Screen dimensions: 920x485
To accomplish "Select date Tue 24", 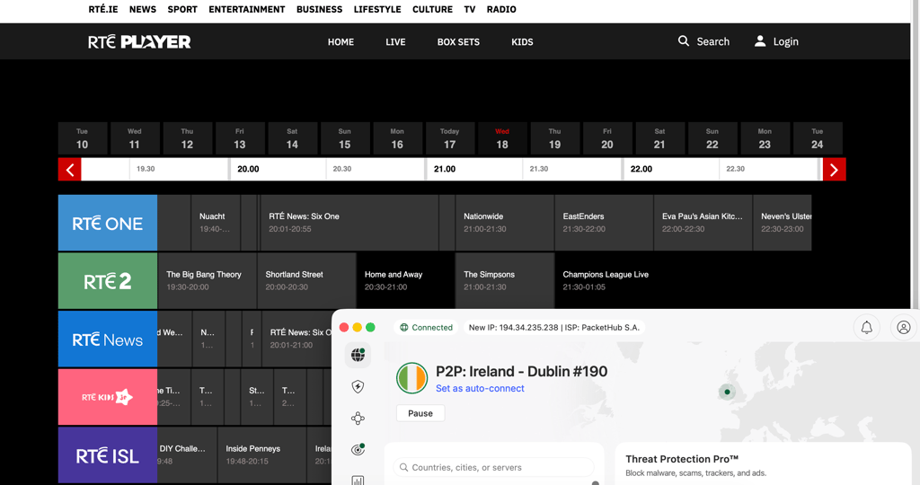I will [818, 138].
